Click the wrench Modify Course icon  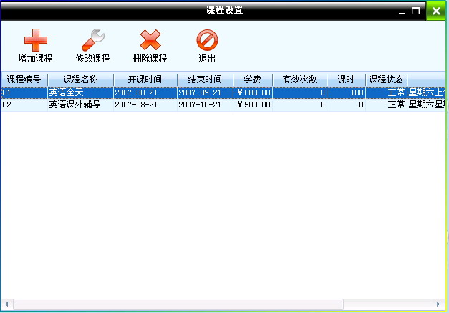(92, 40)
